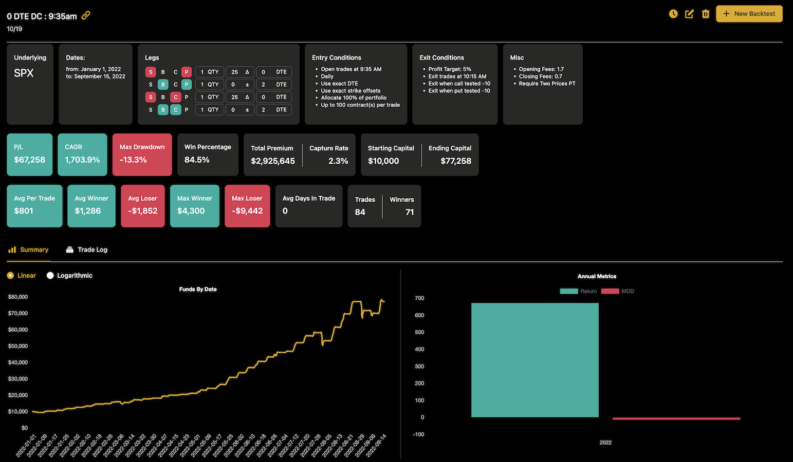Click the clock history icon
The height and width of the screenshot is (462, 793).
(673, 14)
